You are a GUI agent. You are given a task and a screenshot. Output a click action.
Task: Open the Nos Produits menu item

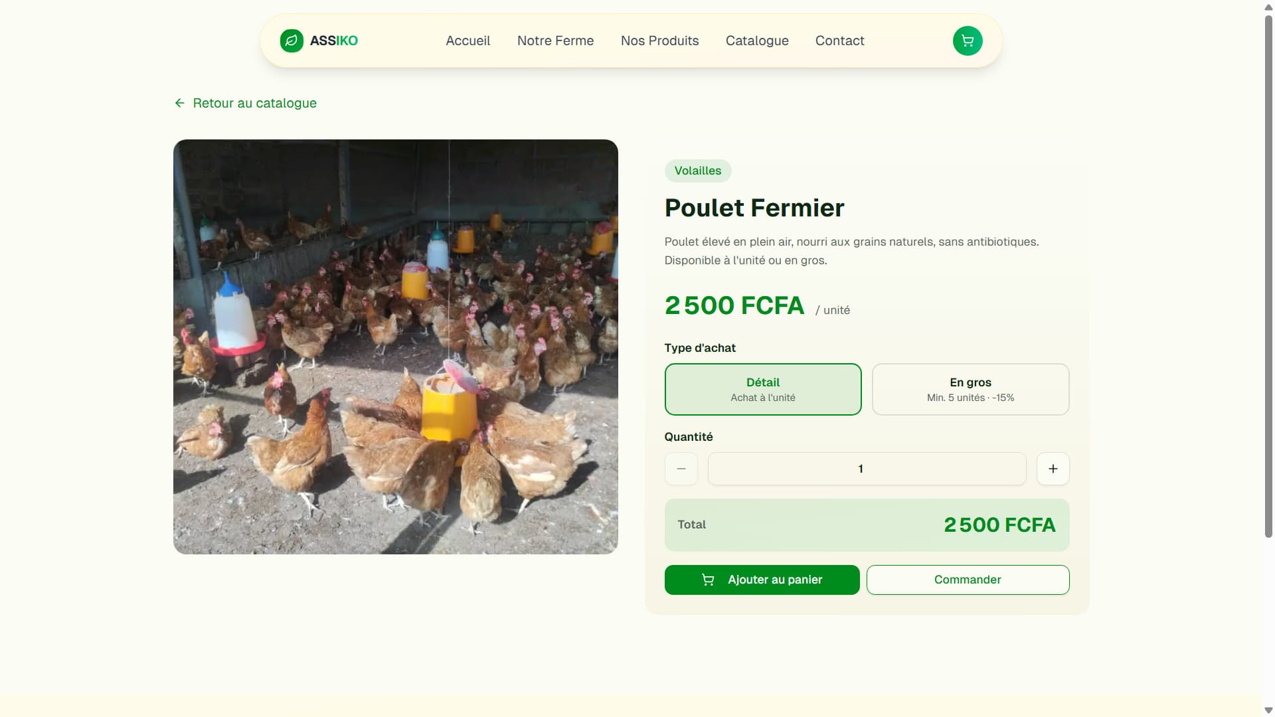[659, 40]
